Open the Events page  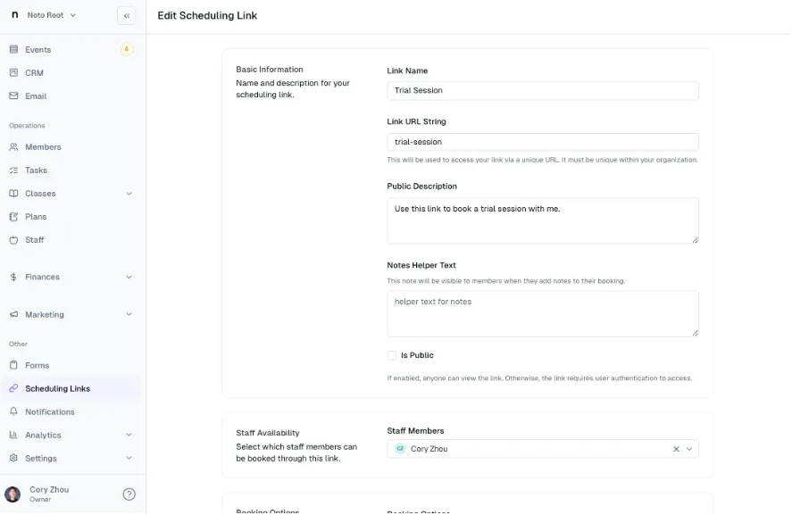(x=71, y=49)
